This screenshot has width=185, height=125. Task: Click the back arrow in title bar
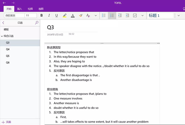(4, 3)
